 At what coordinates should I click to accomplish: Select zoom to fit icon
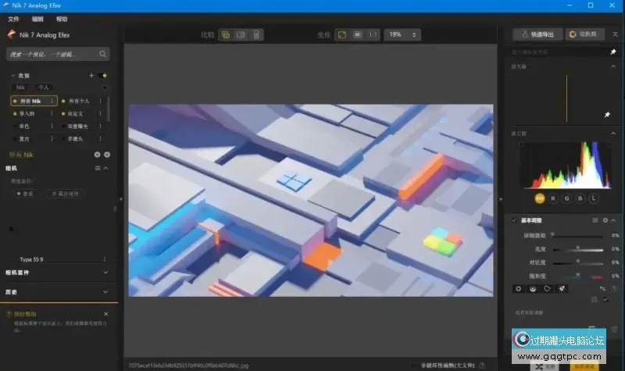[342, 34]
